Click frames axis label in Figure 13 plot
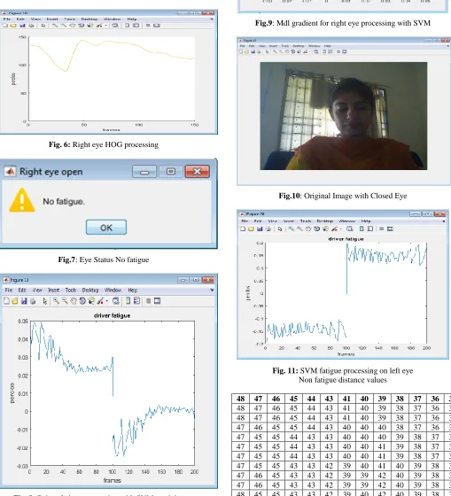Screen dimensions: 451x496 [x=112, y=480]
